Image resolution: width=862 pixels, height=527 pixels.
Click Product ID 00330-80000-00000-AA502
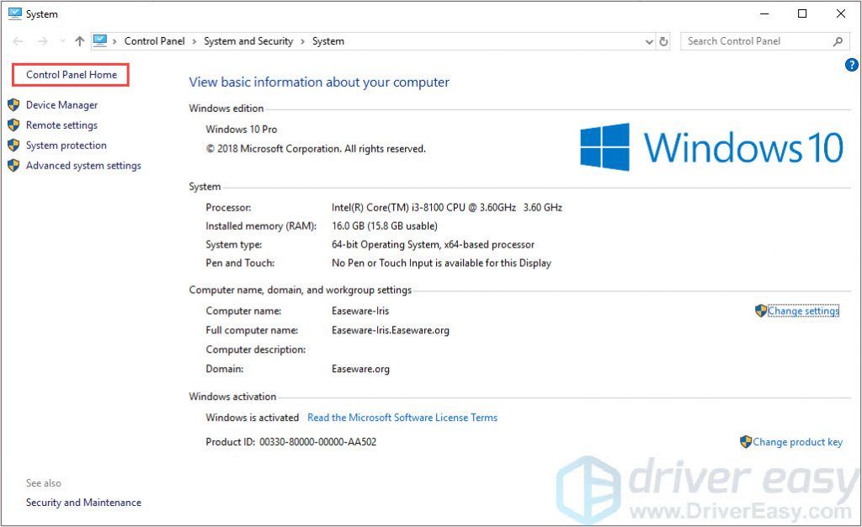[290, 442]
